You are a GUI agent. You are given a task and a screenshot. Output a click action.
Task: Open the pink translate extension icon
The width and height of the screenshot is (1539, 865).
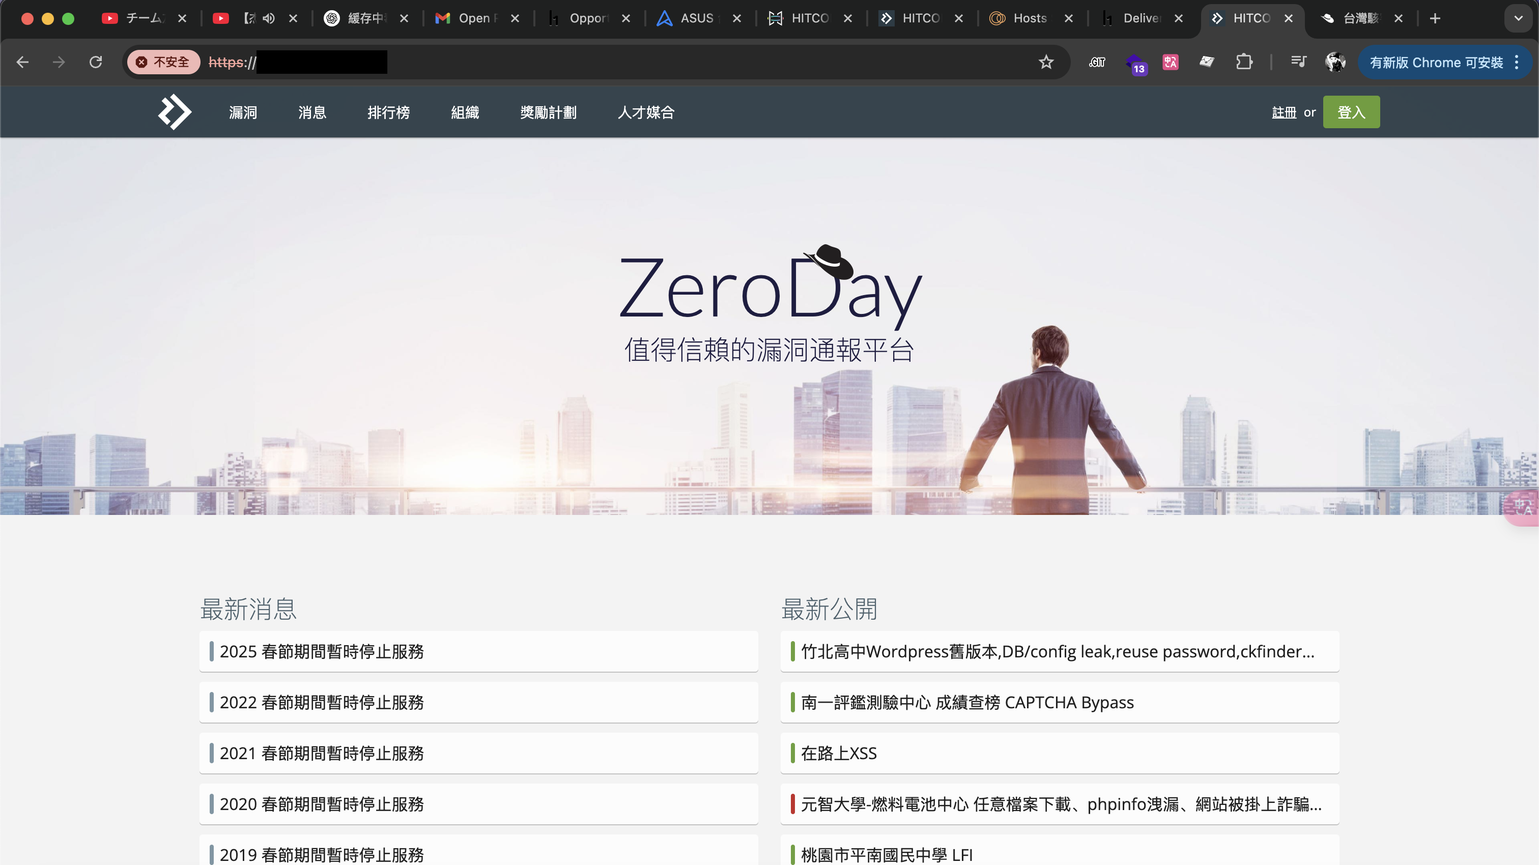[1171, 62]
